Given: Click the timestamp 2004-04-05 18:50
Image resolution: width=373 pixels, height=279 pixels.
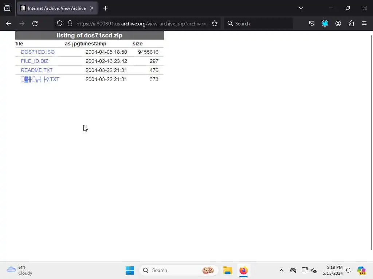Looking at the screenshot, I should (x=106, y=52).
